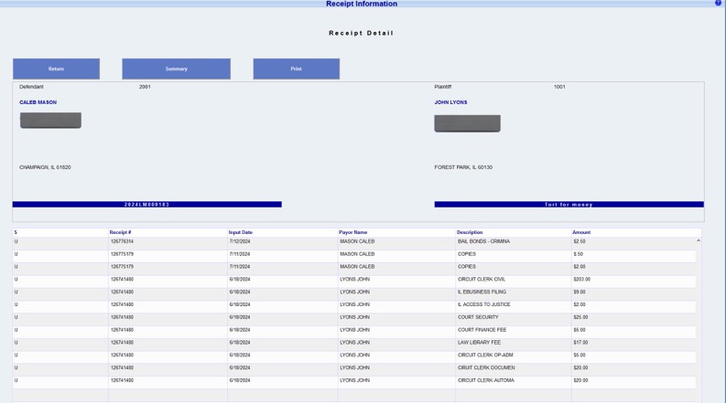Click the $2.50 amount cell
The width and height of the screenshot is (726, 403).
(580, 241)
